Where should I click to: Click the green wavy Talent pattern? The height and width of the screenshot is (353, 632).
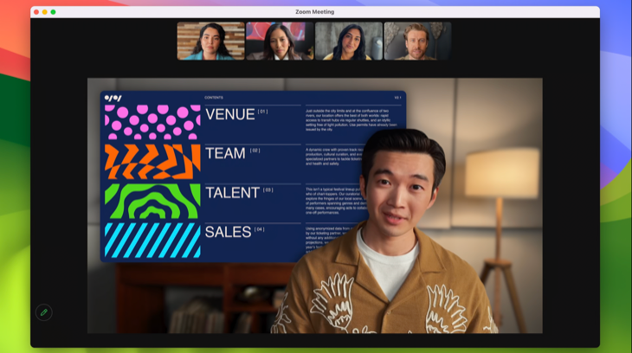pos(152,201)
